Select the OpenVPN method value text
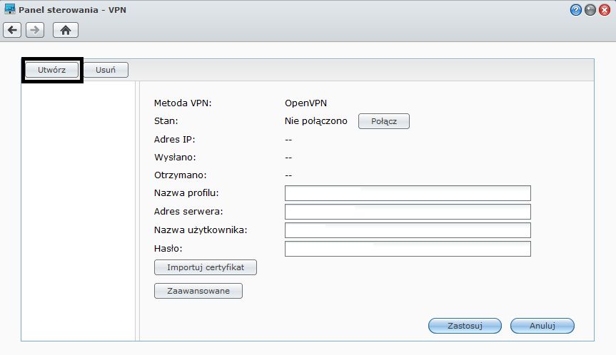This screenshot has height=355, width=616. [306, 103]
